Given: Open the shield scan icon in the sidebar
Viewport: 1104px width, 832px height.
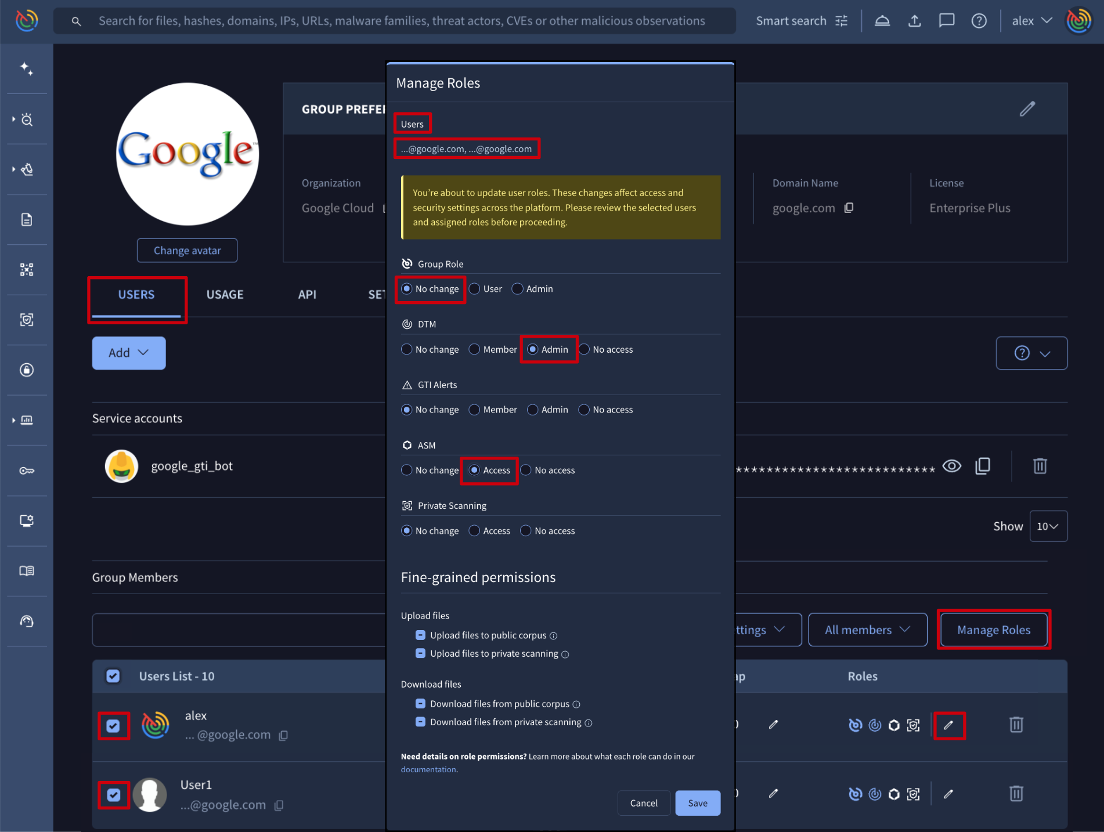Looking at the screenshot, I should pyautogui.click(x=27, y=320).
